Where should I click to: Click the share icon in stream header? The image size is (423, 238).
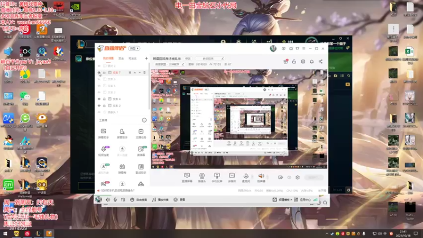point(320,61)
